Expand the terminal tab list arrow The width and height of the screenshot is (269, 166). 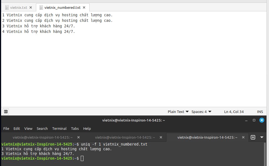(x=262, y=137)
